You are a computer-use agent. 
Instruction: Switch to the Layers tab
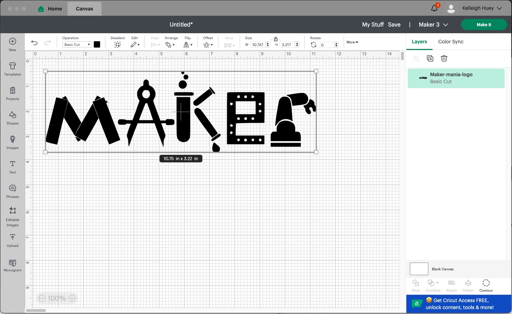(419, 42)
